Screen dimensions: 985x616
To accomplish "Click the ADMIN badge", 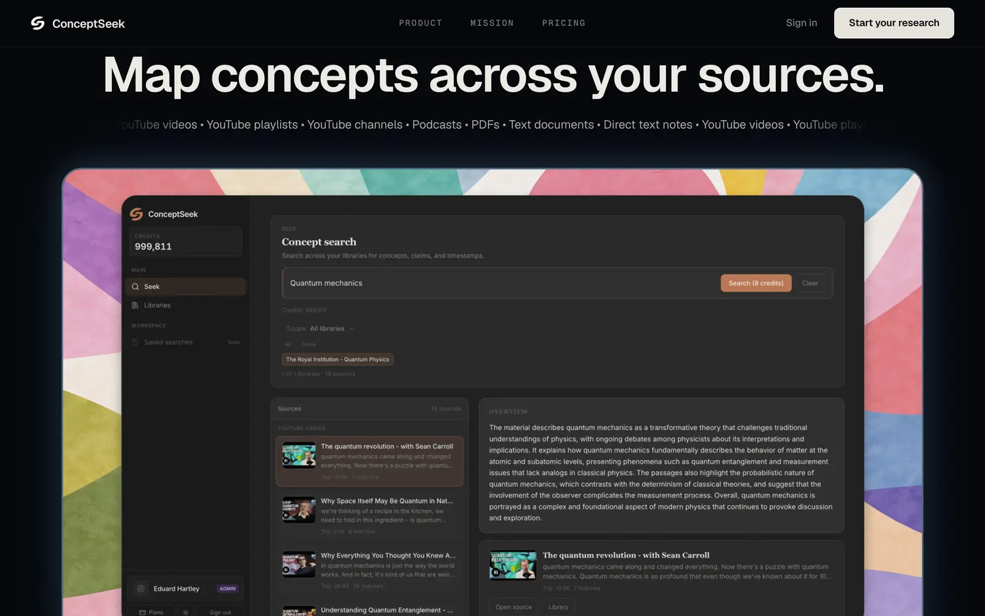I will pyautogui.click(x=227, y=589).
